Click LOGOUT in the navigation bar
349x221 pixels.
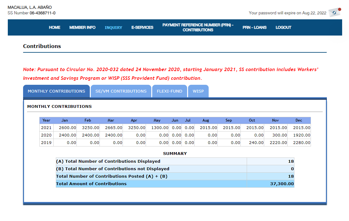click(x=283, y=27)
